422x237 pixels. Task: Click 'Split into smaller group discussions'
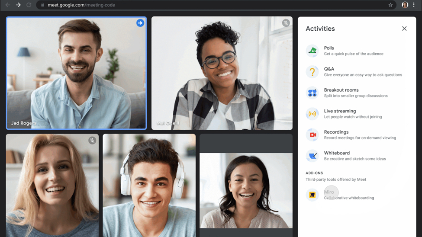pyautogui.click(x=356, y=96)
